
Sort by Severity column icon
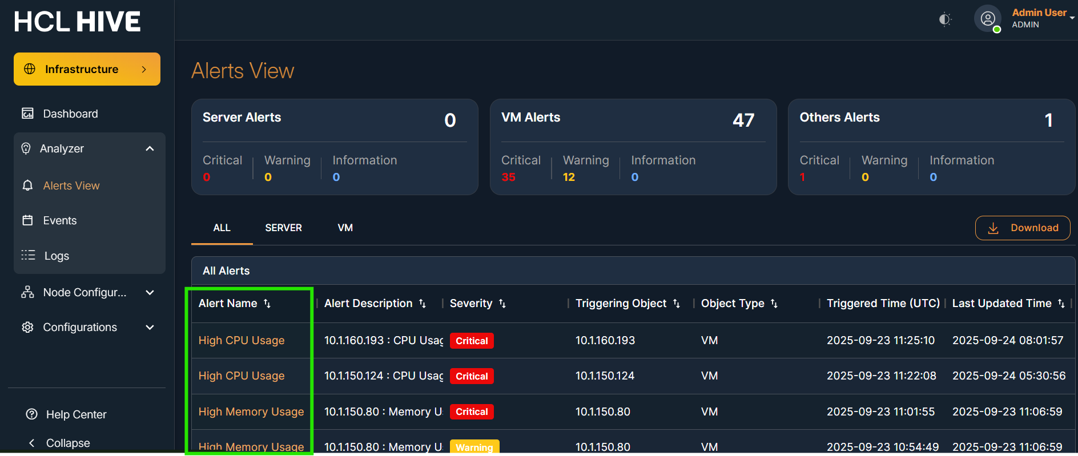(502, 304)
